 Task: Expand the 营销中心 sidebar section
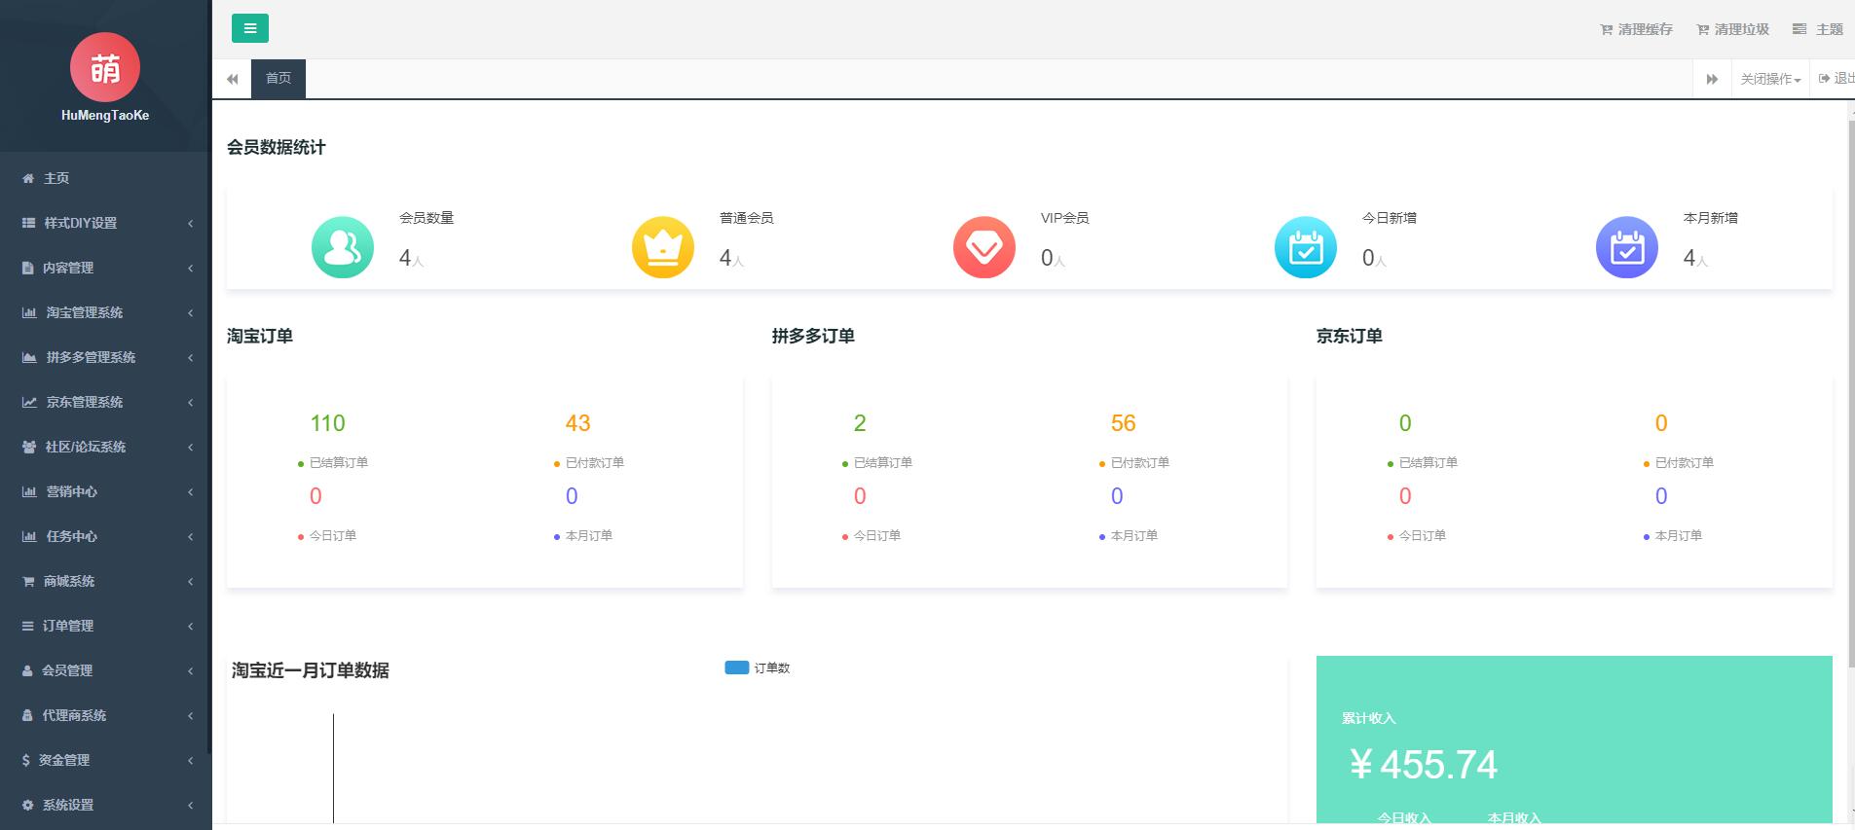click(105, 491)
